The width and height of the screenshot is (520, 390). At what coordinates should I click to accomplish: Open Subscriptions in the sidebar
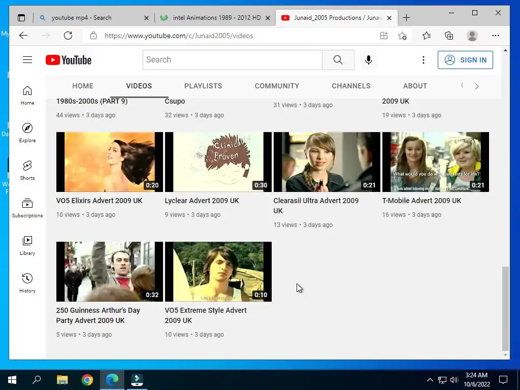pyautogui.click(x=27, y=208)
